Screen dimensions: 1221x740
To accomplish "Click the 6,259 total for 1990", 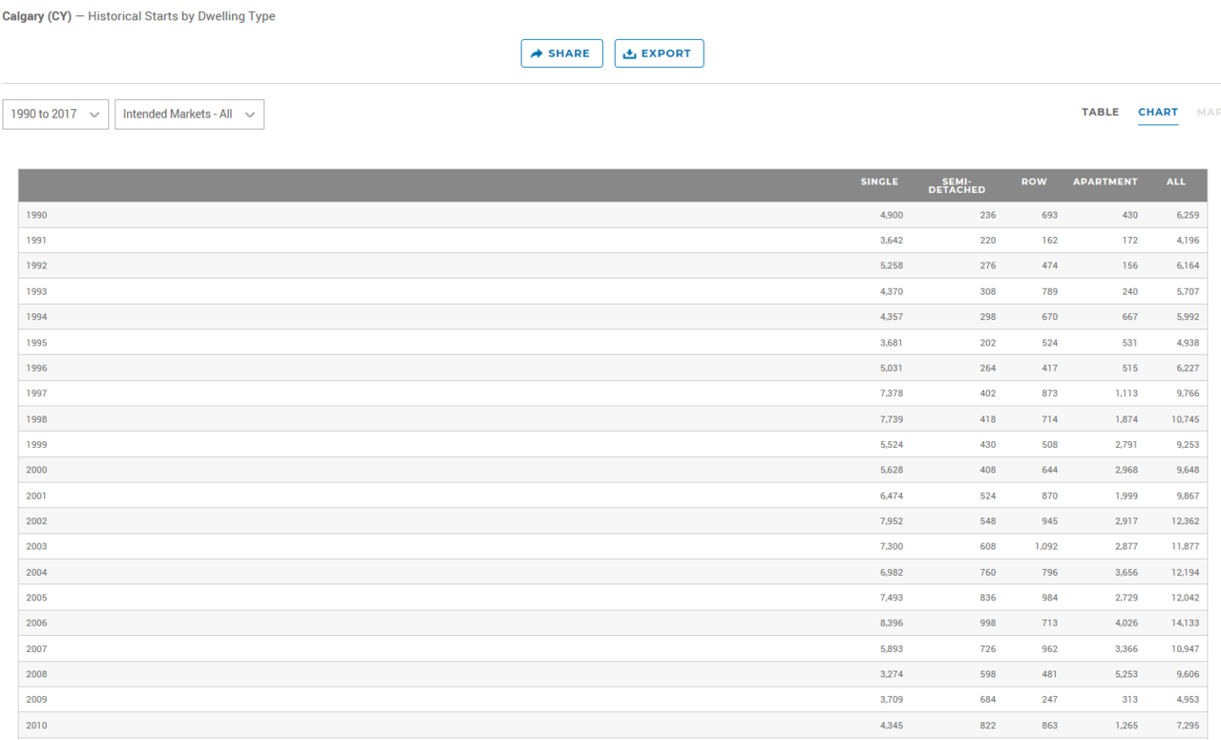I will [x=1188, y=215].
